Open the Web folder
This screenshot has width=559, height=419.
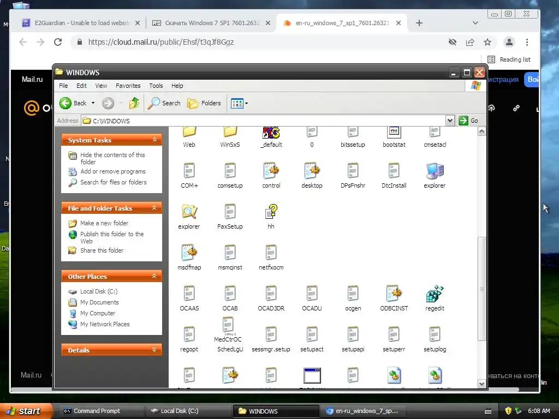tap(189, 133)
